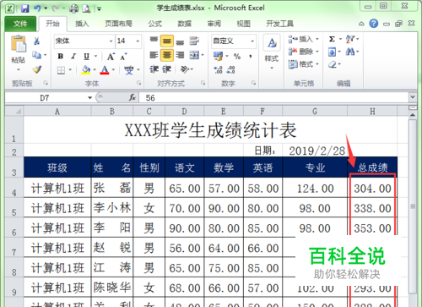The width and height of the screenshot is (422, 307).
Task: Open the Format cells dropdown arrow
Action: click(317, 64)
